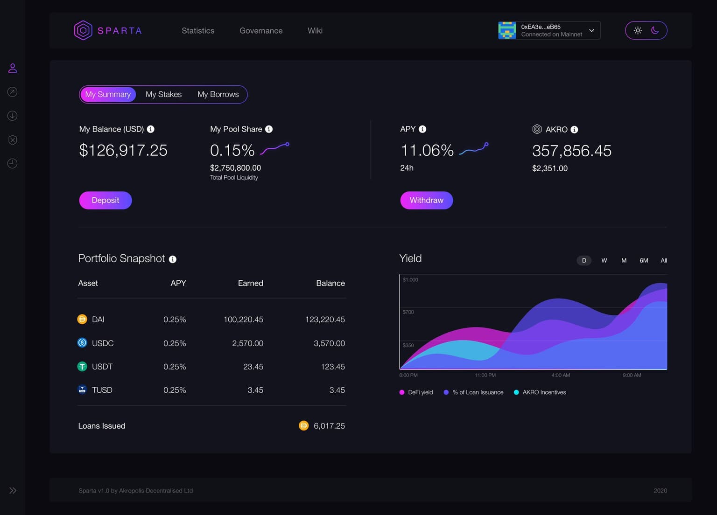The width and height of the screenshot is (717, 515).
Task: Click info icon beside My Balance (USD)
Action: (151, 129)
